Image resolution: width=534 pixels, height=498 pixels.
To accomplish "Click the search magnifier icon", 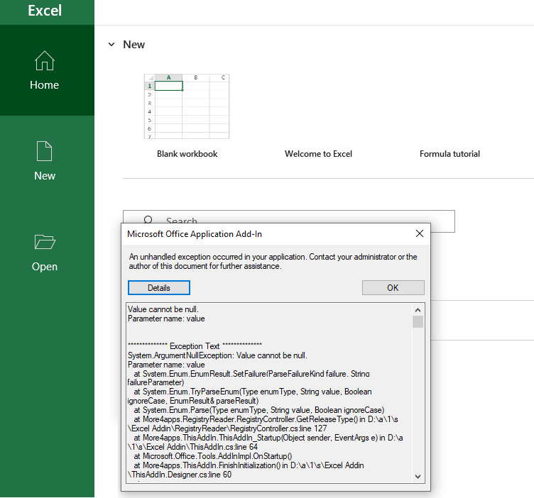I will [x=148, y=220].
